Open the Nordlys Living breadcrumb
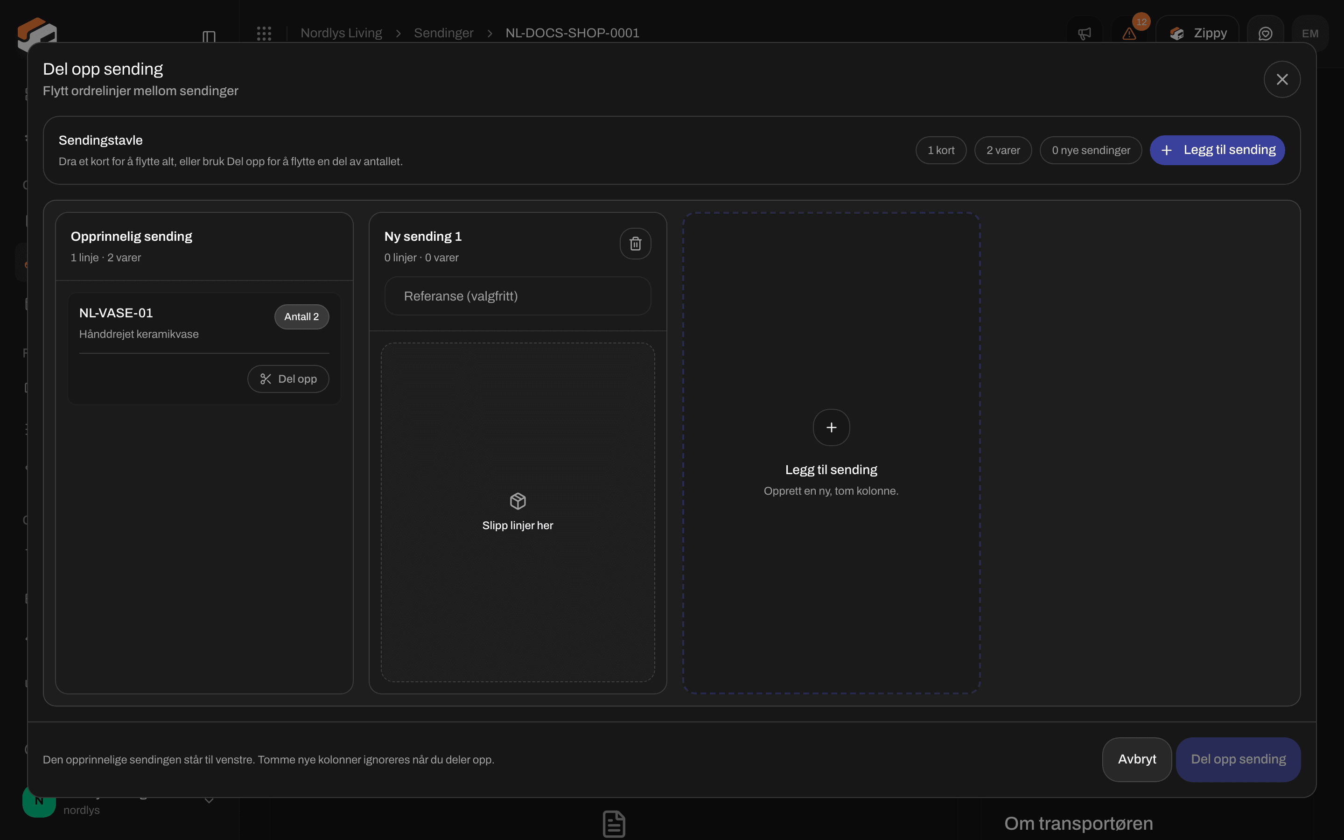 point(341,33)
